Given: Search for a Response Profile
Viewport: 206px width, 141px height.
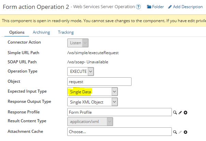Looking at the screenshot, I should [175, 112].
